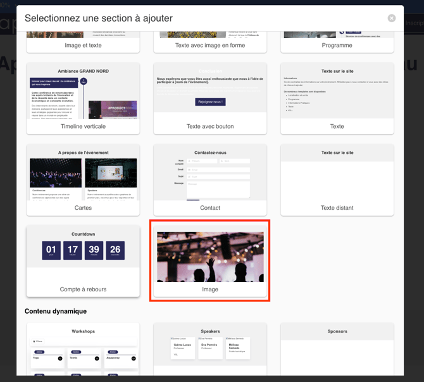424x382 pixels.
Task: Add the Texte avec bouton section
Action: [x=210, y=98]
